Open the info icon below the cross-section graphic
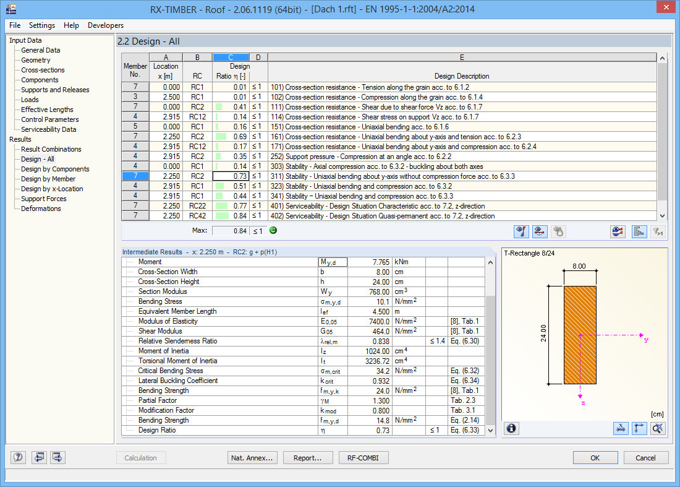The height and width of the screenshot is (487, 680). coord(511,428)
